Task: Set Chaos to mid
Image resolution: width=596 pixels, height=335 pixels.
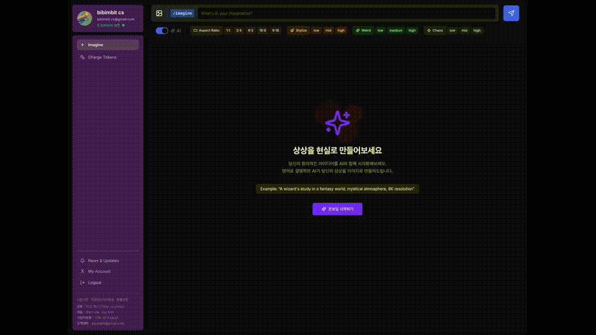Action: (x=464, y=30)
